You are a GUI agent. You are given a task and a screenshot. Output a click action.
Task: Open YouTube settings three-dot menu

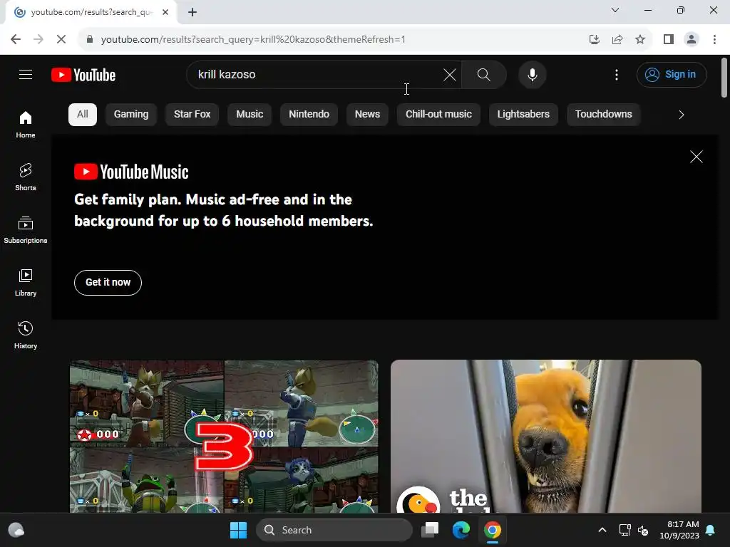(x=617, y=74)
